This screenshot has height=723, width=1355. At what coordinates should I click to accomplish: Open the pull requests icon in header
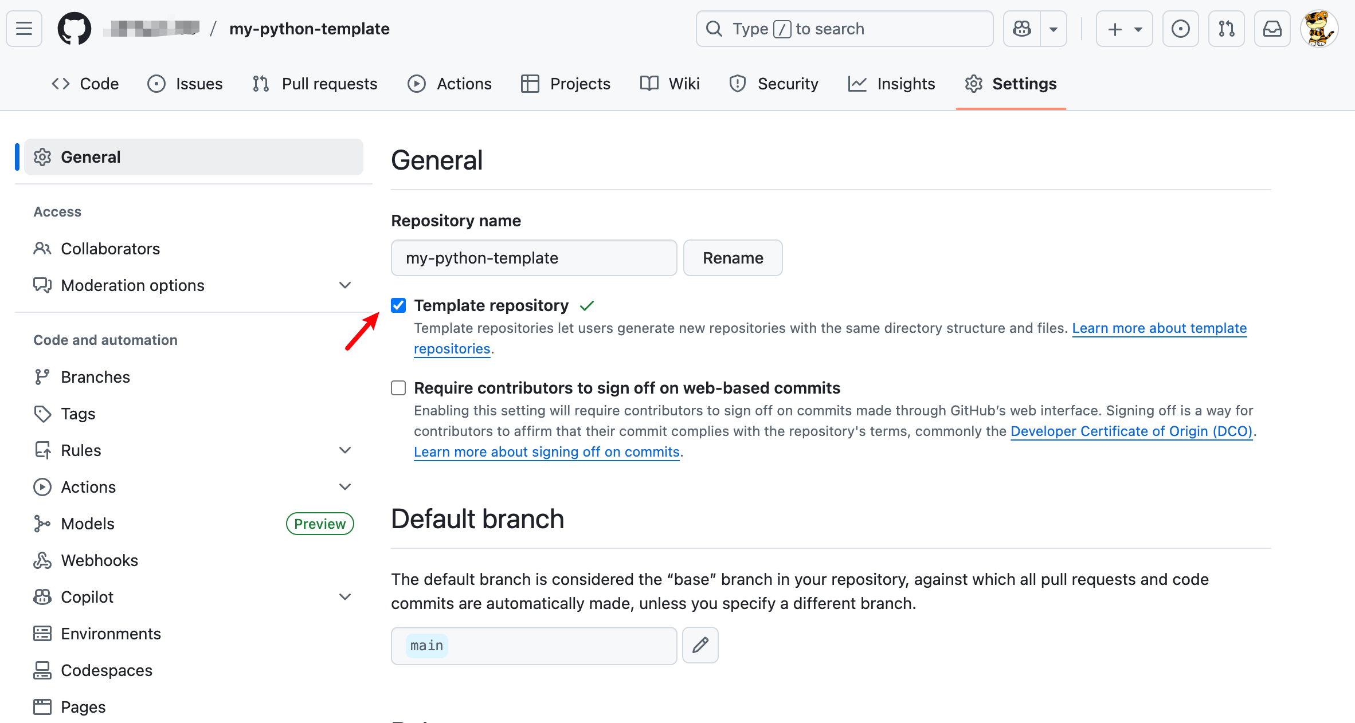pyautogui.click(x=1226, y=29)
